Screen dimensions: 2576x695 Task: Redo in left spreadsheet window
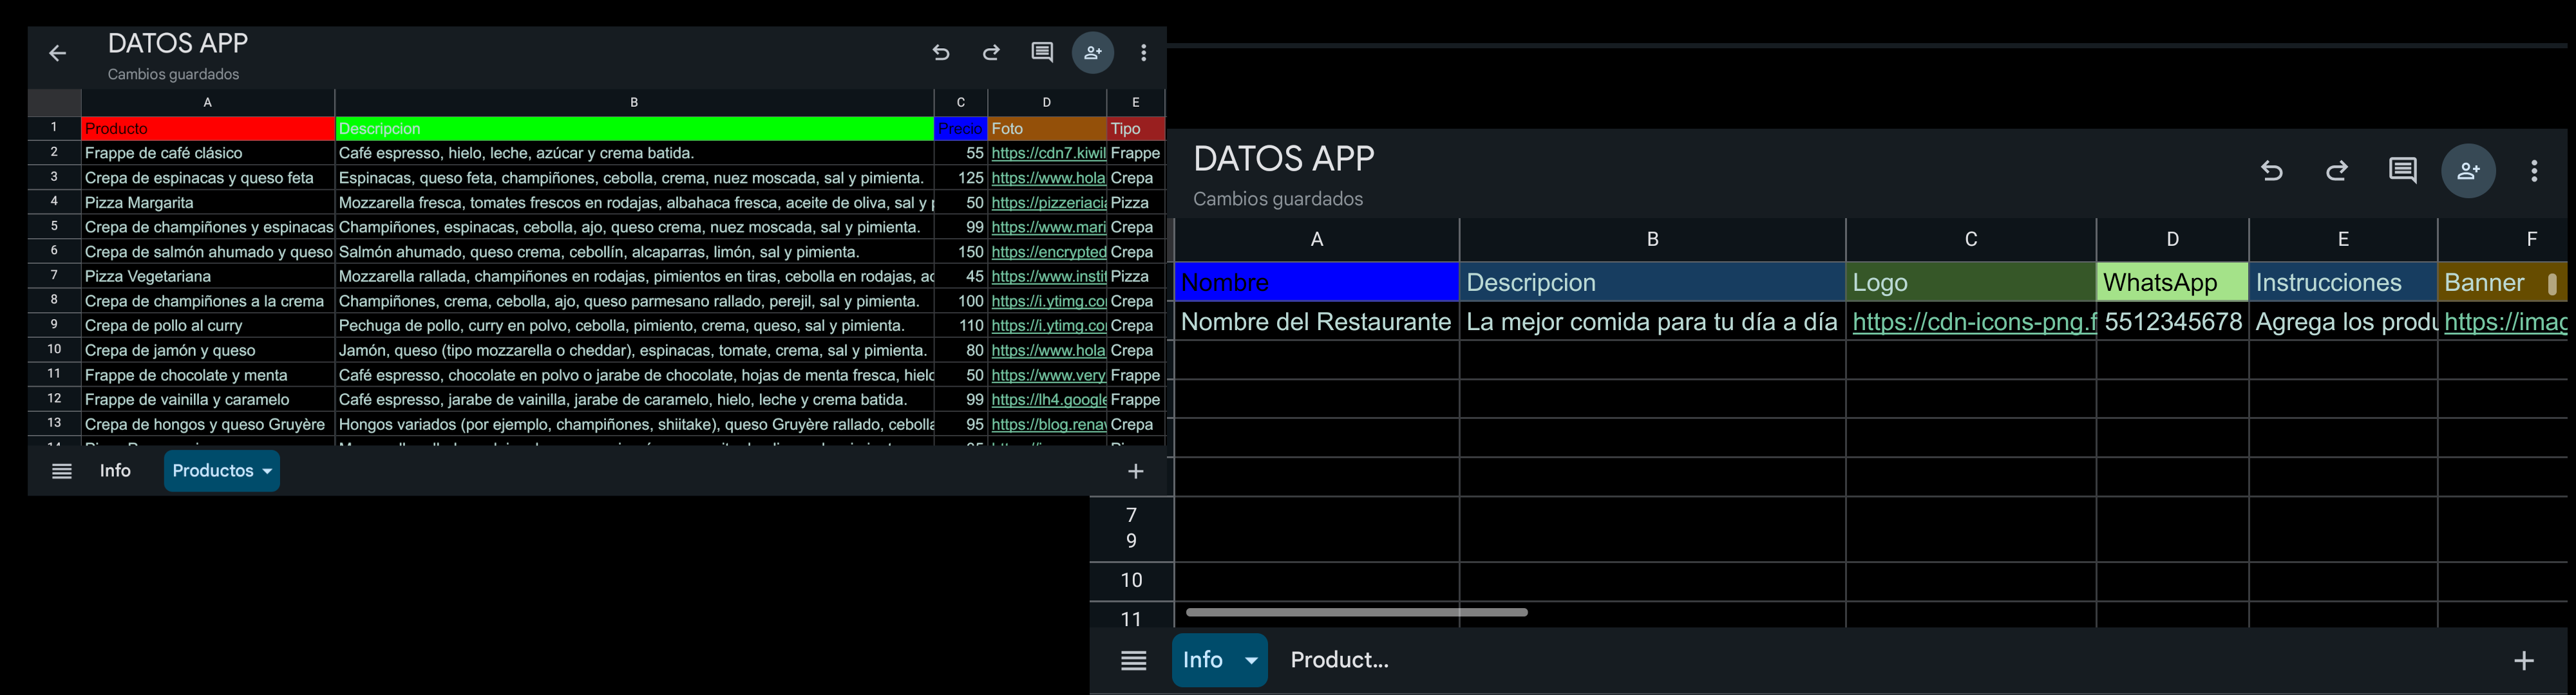991,53
